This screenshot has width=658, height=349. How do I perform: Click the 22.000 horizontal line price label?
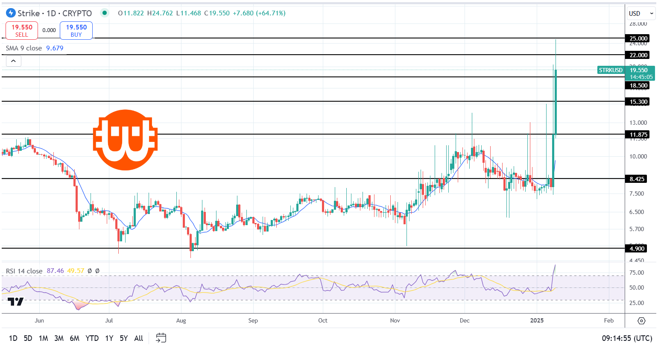click(x=638, y=55)
